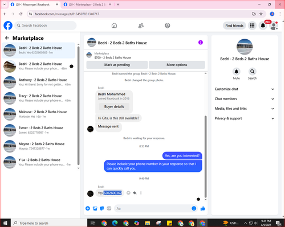Click the Mark as pending button
Image resolution: width=285 pixels, height=227 pixels.
pos(117,65)
